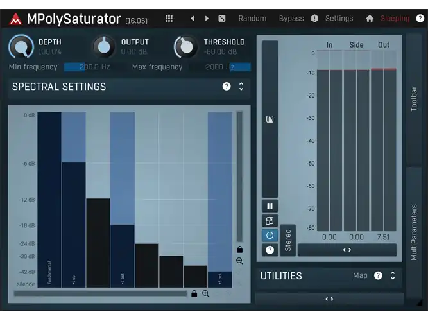Go to previous preset arrow
428x321 pixels.
click(x=193, y=19)
